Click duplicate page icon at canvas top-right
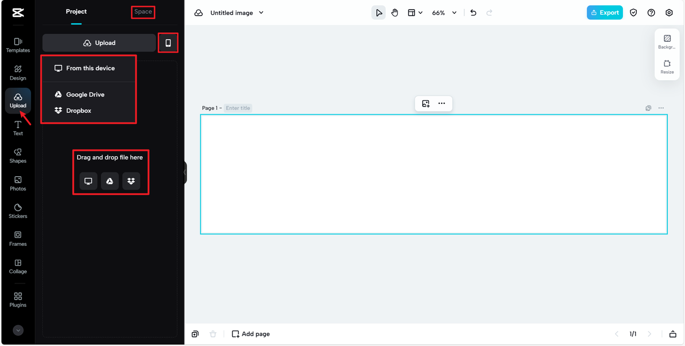Screen dimensions: 685x346 click(648, 108)
